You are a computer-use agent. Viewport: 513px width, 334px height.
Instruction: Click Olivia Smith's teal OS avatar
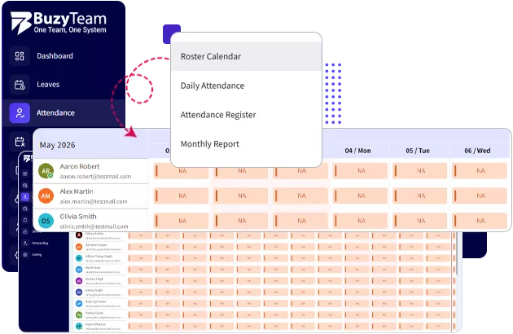46,221
